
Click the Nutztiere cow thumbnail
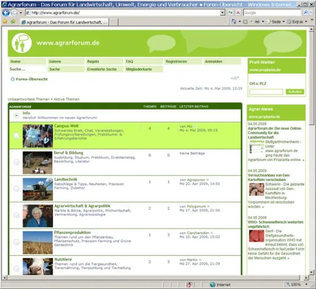coord(38,266)
